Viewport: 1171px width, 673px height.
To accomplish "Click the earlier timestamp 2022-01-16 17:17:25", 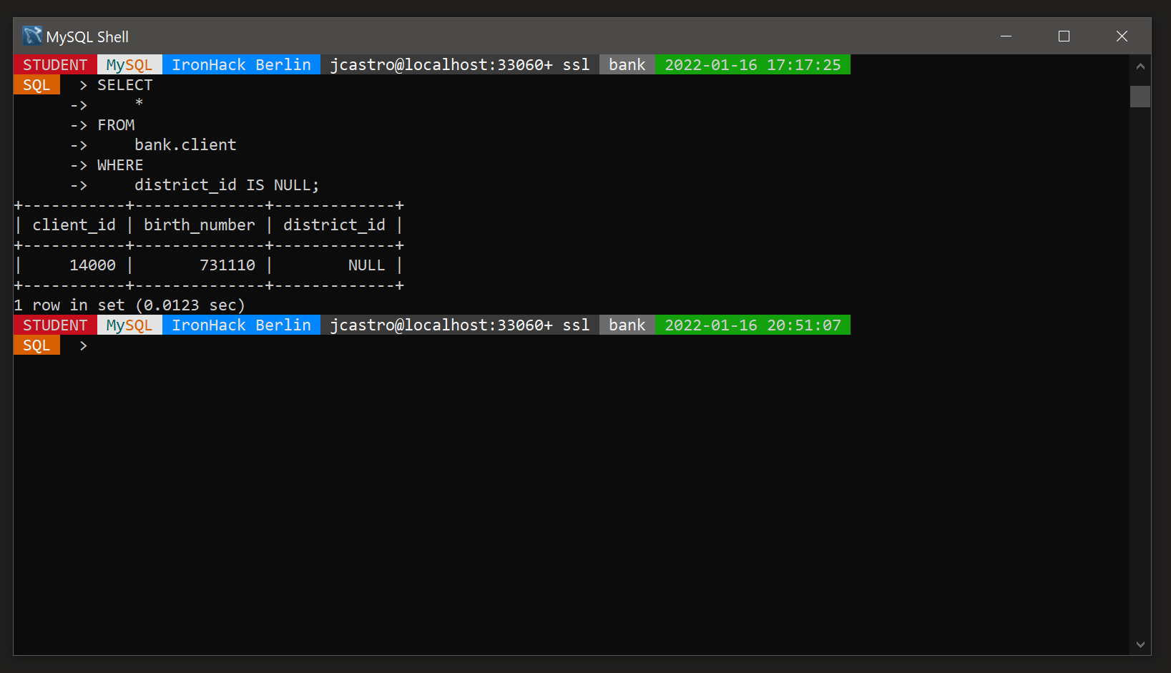I will pyautogui.click(x=753, y=64).
